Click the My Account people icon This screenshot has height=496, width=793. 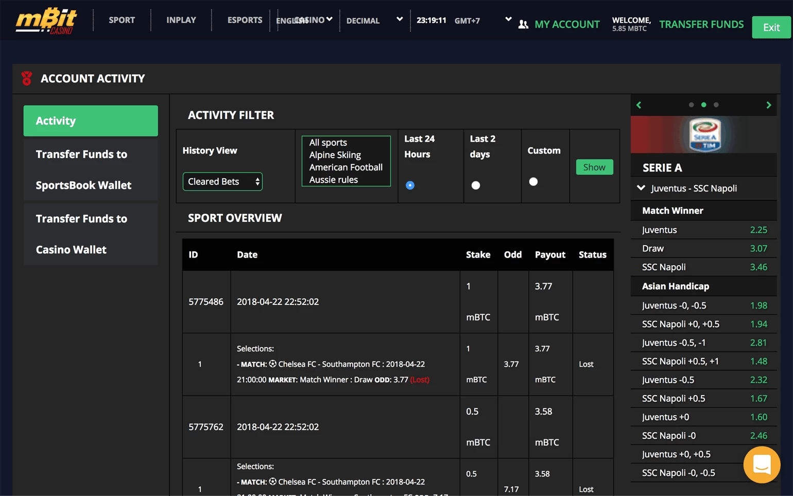pos(523,24)
